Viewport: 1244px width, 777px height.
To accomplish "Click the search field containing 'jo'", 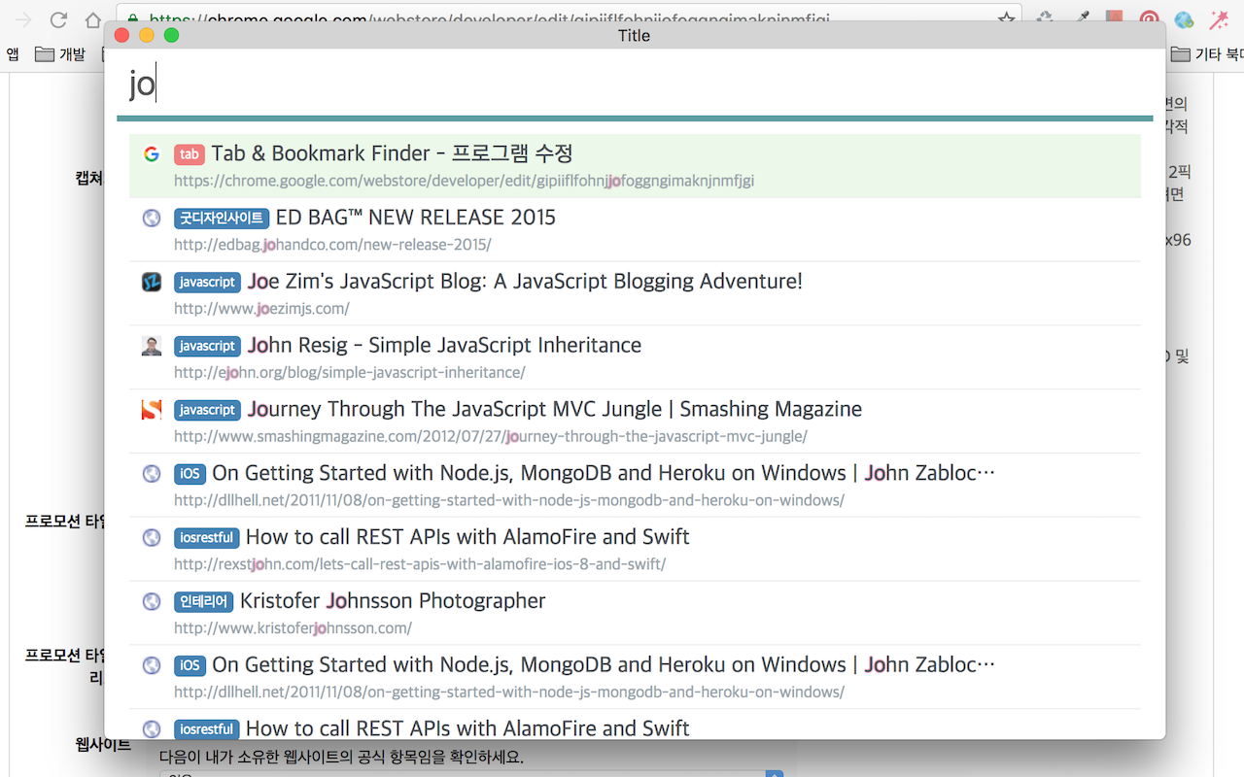I will [635, 85].
